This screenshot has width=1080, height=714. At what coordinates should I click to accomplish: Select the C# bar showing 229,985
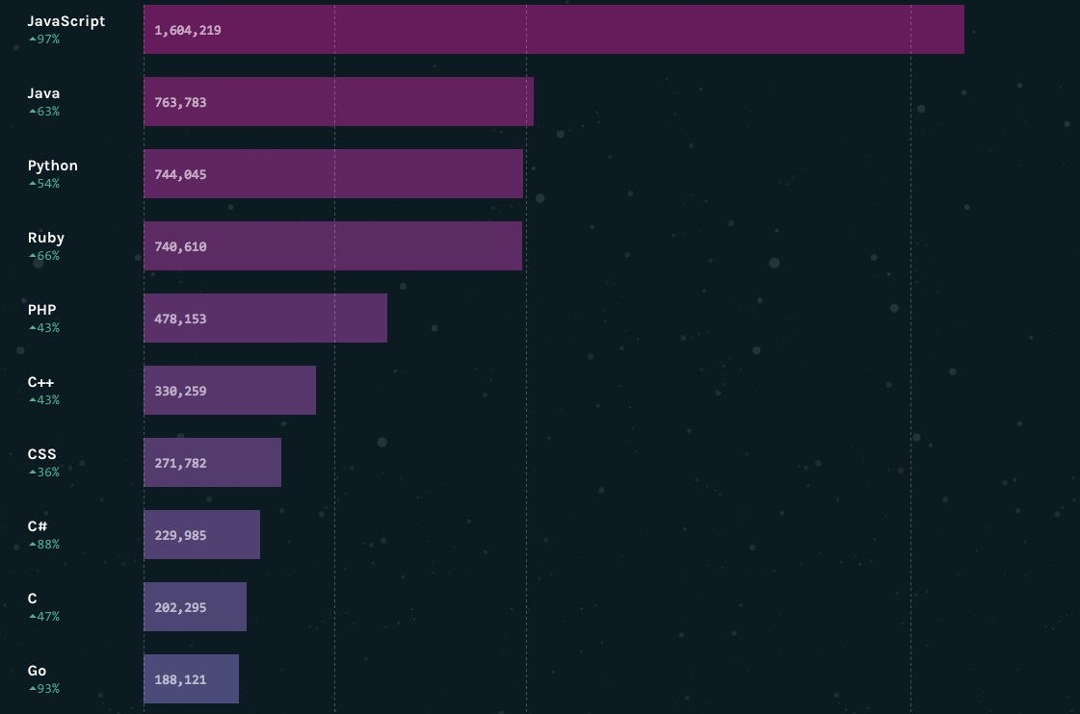(x=201, y=535)
